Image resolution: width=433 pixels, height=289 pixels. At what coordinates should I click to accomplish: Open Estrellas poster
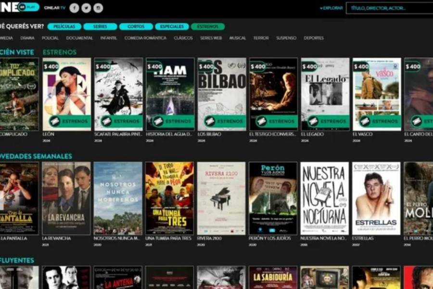[376, 198]
